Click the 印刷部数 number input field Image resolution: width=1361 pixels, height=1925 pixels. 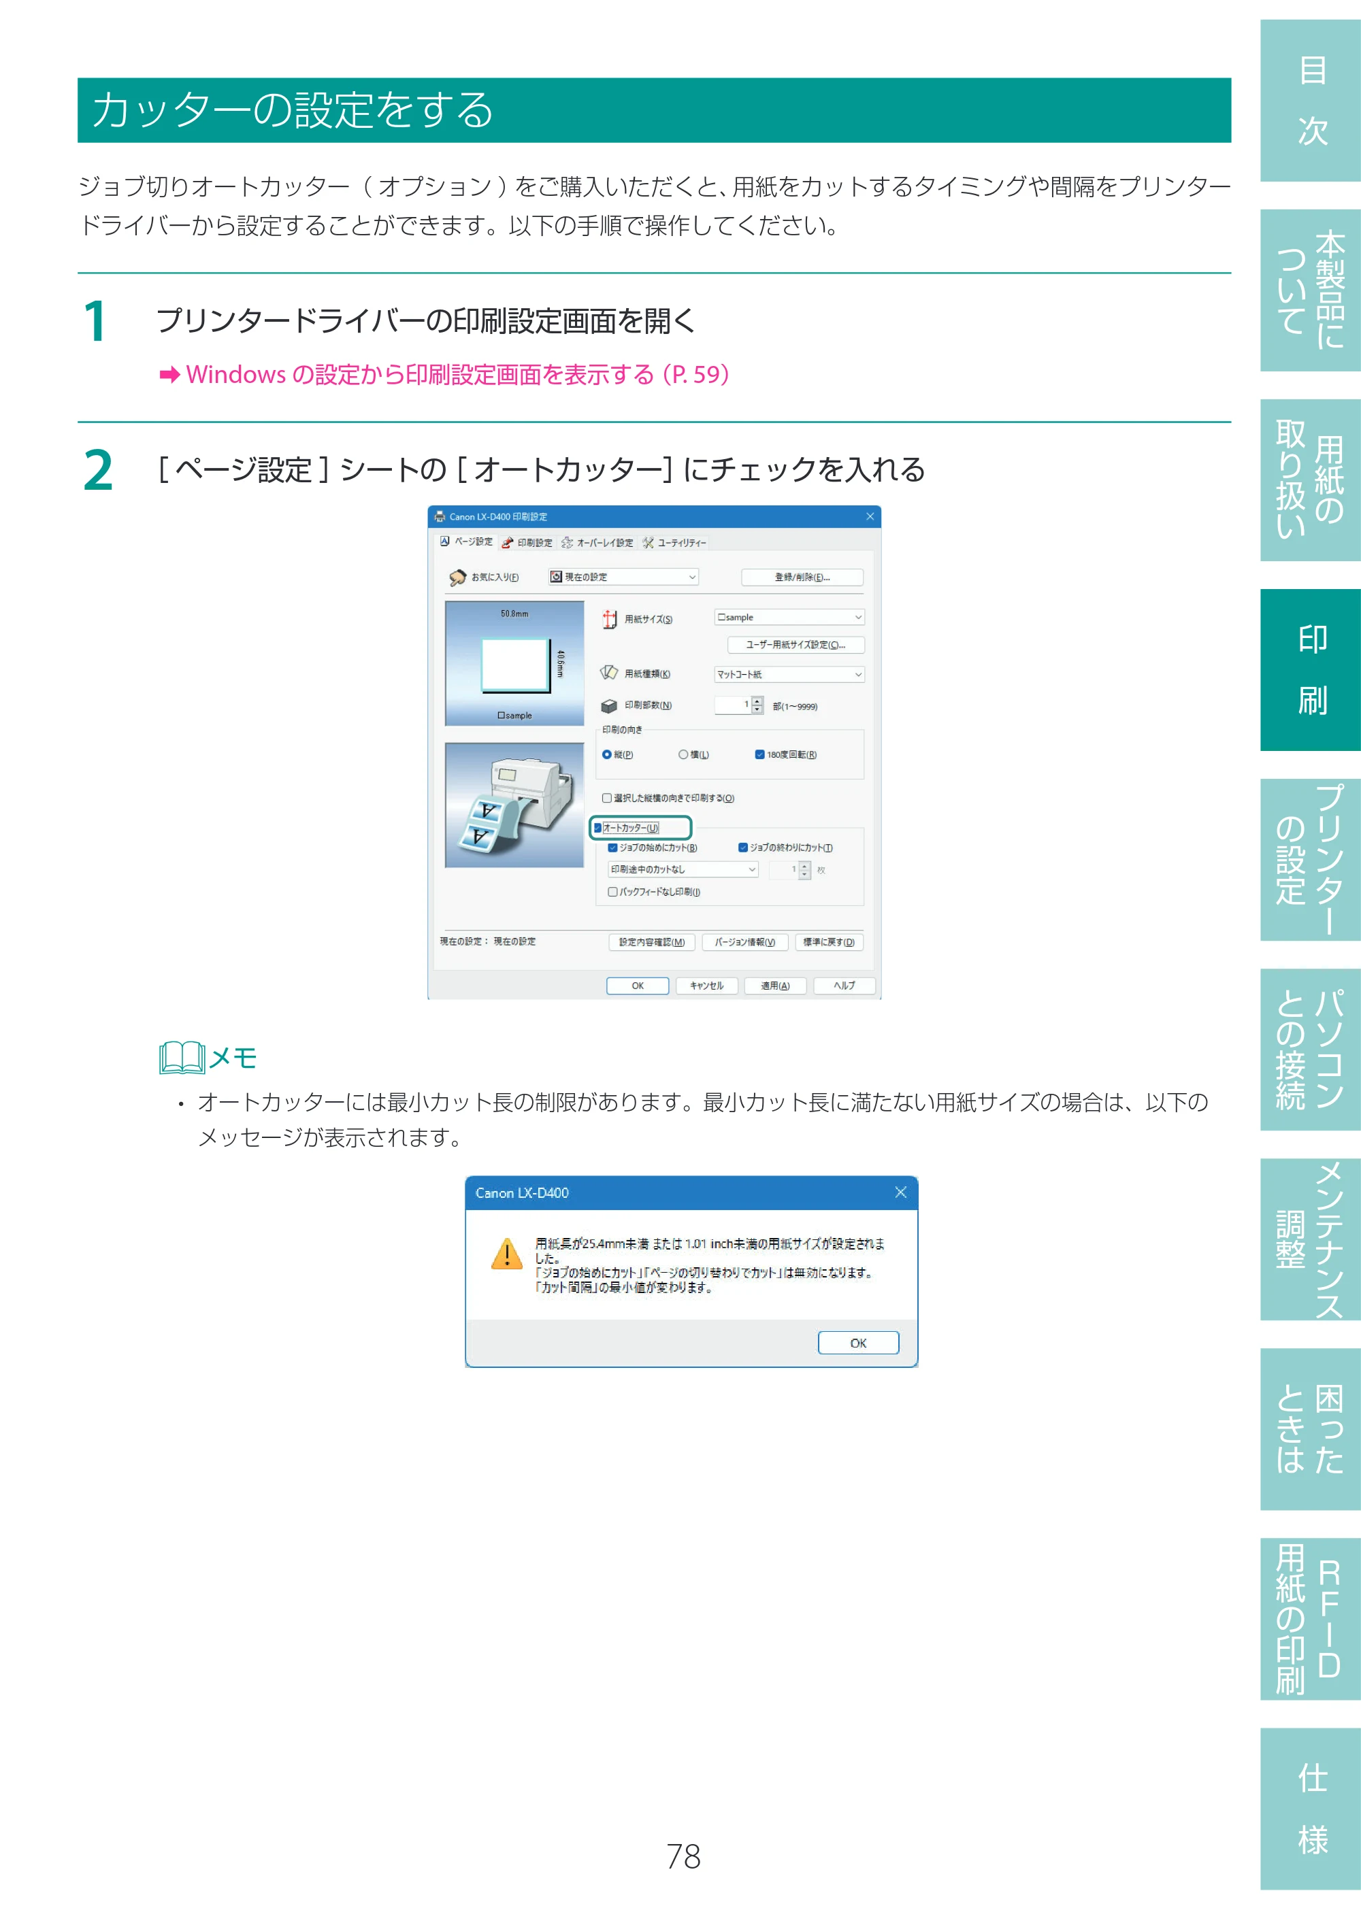(x=733, y=705)
